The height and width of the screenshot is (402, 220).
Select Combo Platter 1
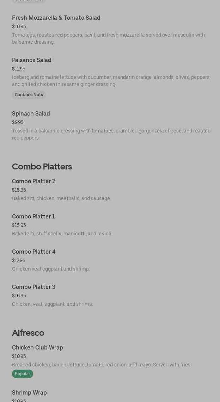[x=33, y=217]
